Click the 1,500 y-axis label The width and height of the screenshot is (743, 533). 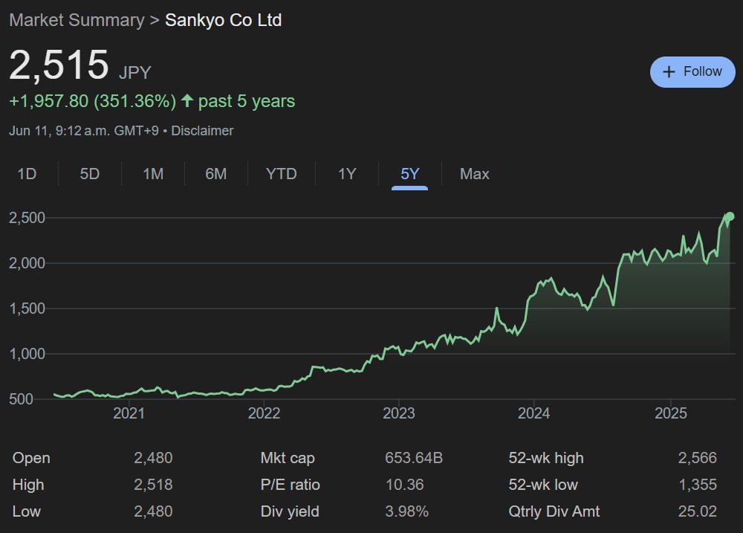(27, 309)
